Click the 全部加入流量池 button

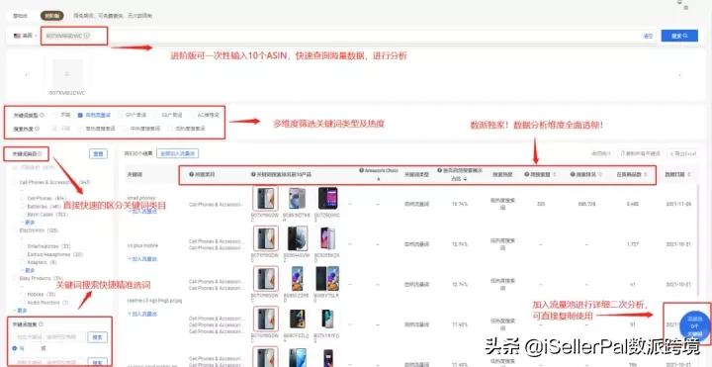[177, 154]
